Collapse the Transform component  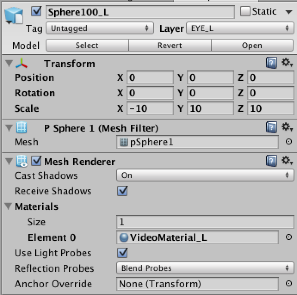9,63
